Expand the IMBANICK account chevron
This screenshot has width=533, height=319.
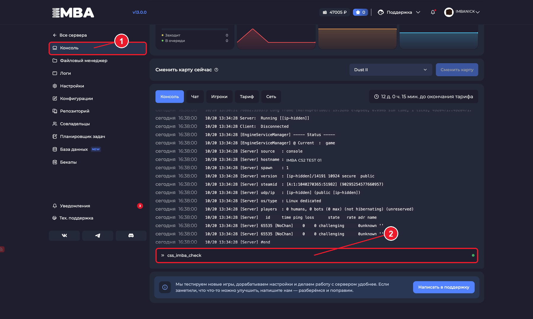(478, 12)
